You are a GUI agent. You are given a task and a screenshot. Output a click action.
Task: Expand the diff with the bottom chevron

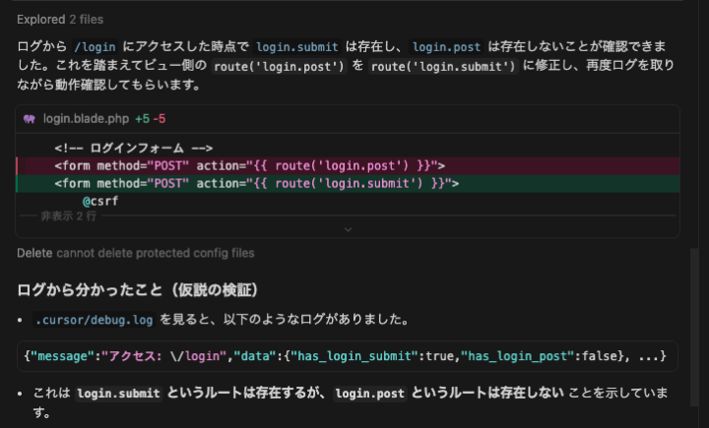(x=347, y=229)
